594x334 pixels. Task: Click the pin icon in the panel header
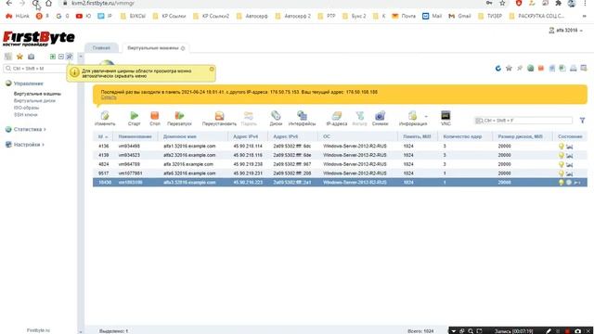520,68
